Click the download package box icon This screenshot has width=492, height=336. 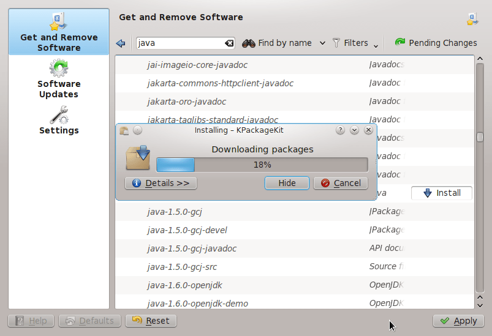click(x=138, y=158)
